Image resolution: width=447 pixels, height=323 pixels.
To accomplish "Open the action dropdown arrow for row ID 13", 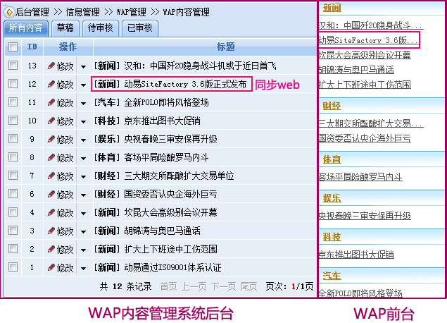I will click(83, 66).
